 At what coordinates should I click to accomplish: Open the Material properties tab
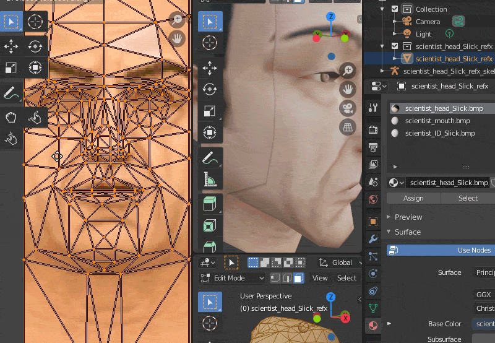[x=373, y=325]
